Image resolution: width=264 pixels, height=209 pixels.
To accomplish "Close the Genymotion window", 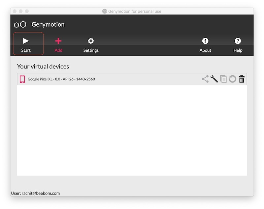I will coord(15,11).
